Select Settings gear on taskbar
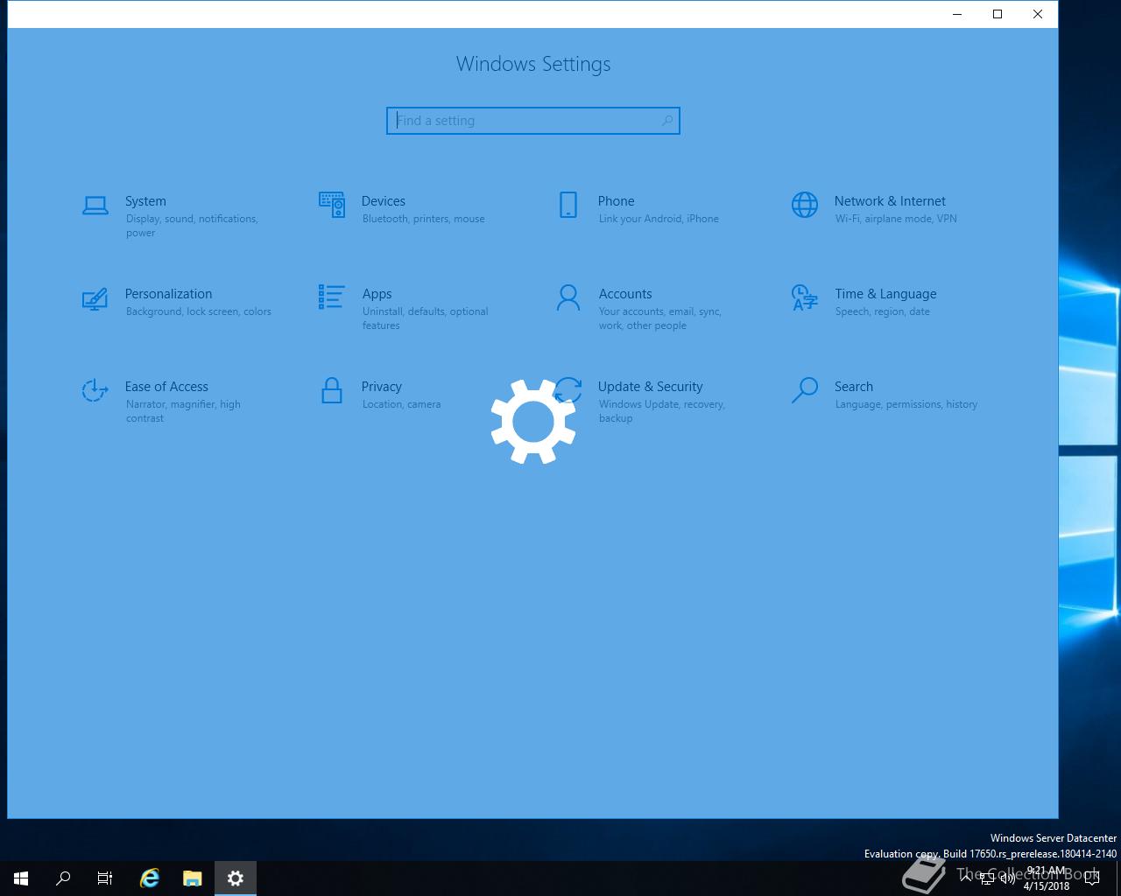The width and height of the screenshot is (1121, 896). [236, 878]
